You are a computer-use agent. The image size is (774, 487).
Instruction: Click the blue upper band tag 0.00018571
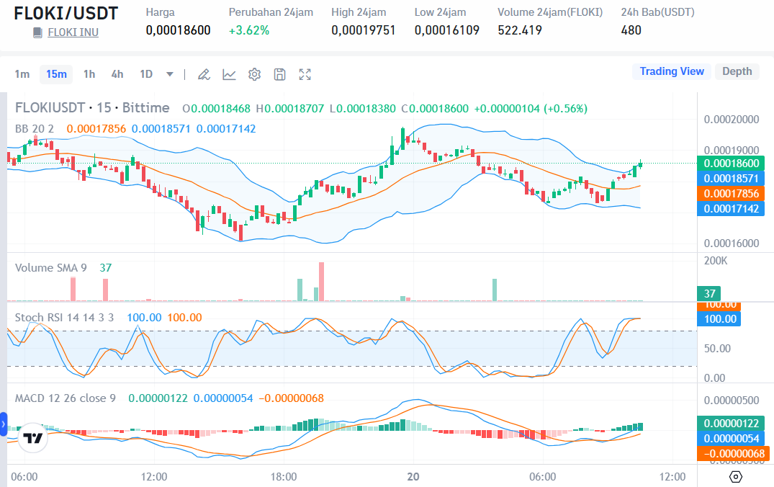(731, 179)
